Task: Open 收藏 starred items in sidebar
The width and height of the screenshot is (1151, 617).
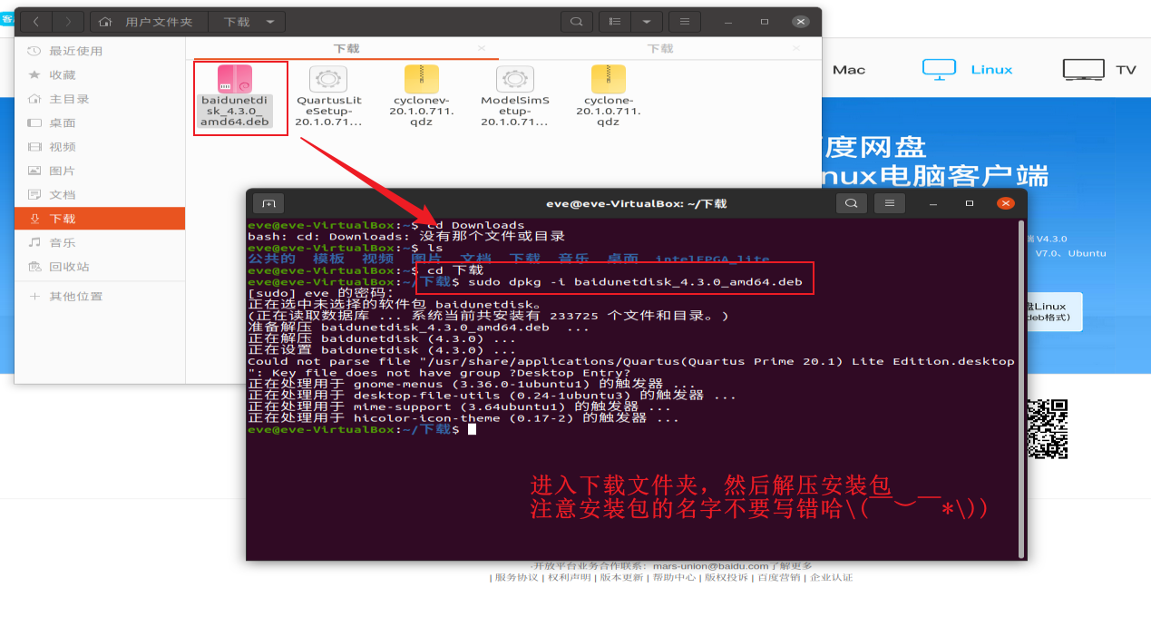Action: click(100, 74)
